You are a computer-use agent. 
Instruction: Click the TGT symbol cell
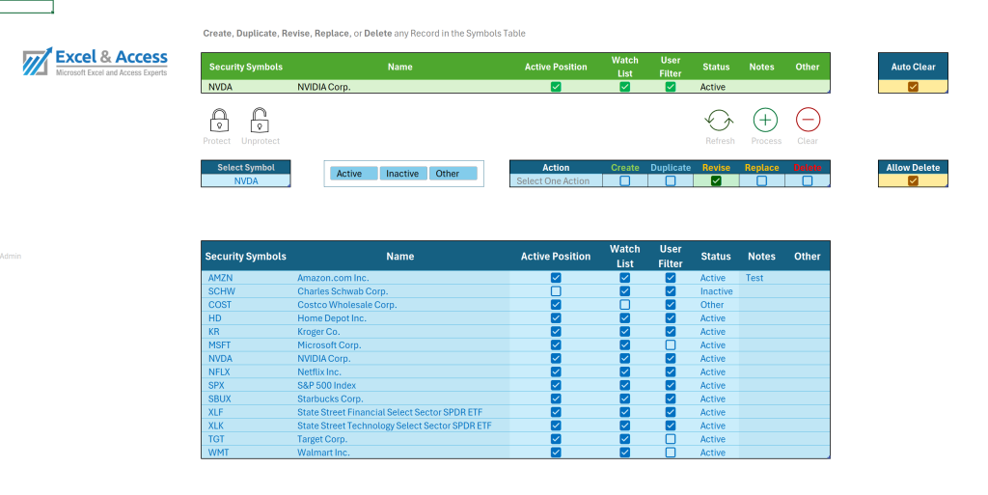(x=246, y=439)
